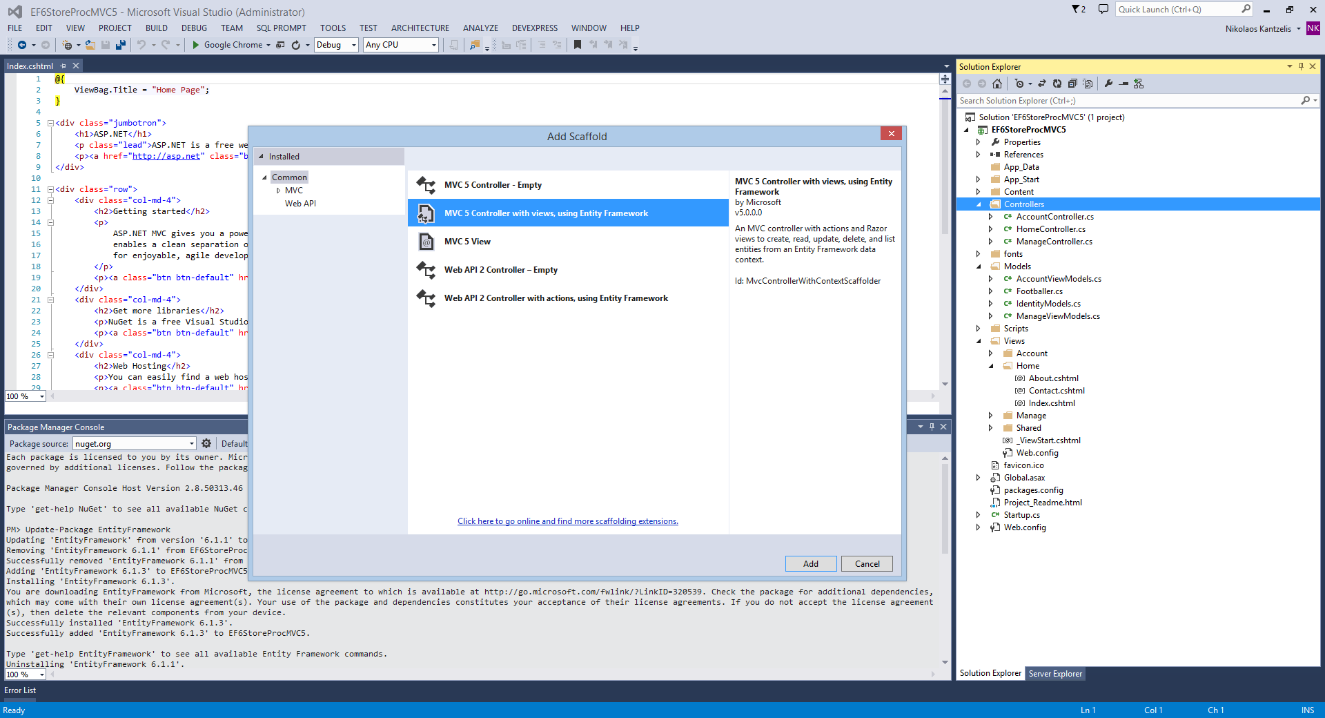Collapse the Controllers folder in Solution Explorer

coord(979,204)
